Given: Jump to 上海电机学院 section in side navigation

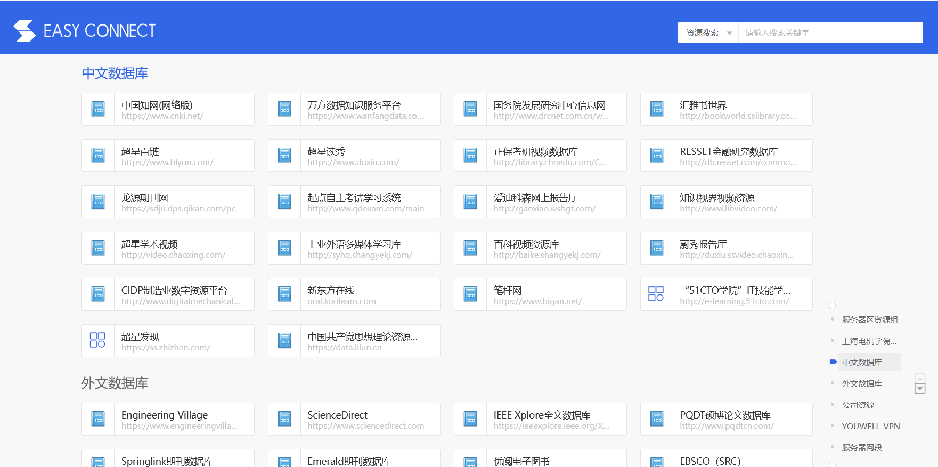Looking at the screenshot, I should point(869,341).
